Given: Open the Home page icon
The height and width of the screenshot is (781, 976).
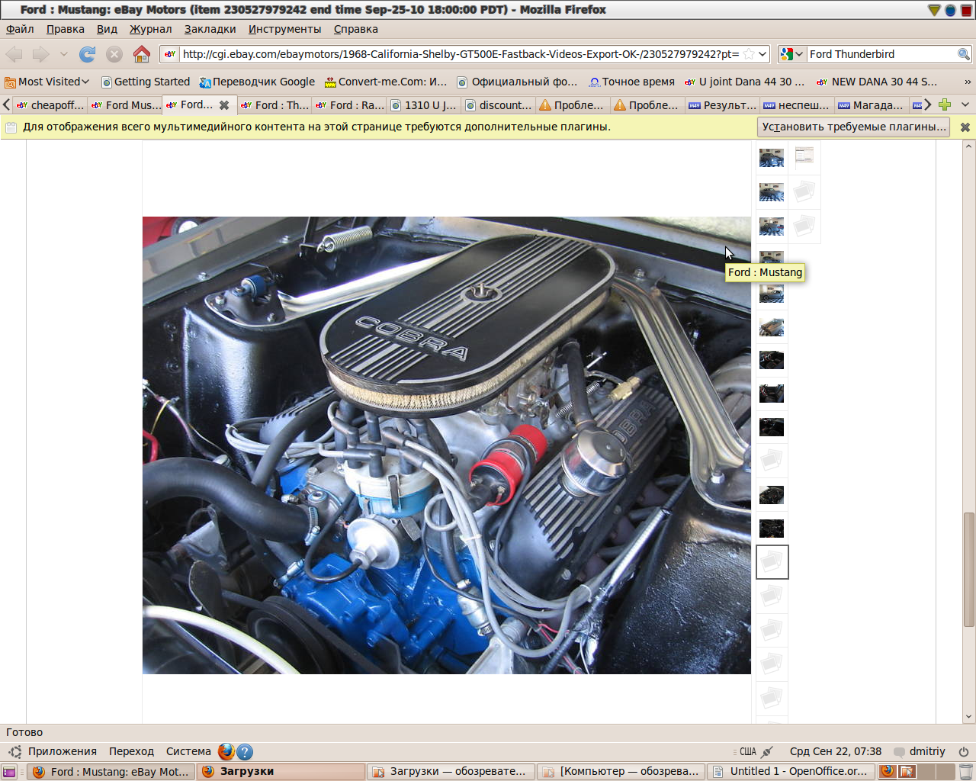Looking at the screenshot, I should click(141, 54).
